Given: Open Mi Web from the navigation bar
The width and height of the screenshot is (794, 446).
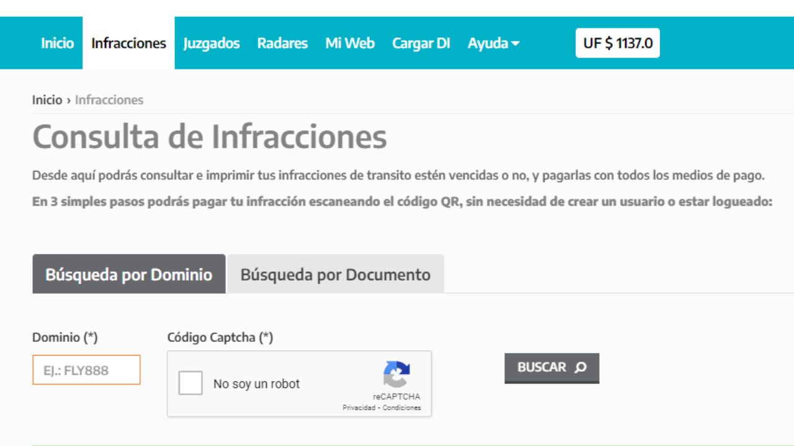Looking at the screenshot, I should point(350,43).
